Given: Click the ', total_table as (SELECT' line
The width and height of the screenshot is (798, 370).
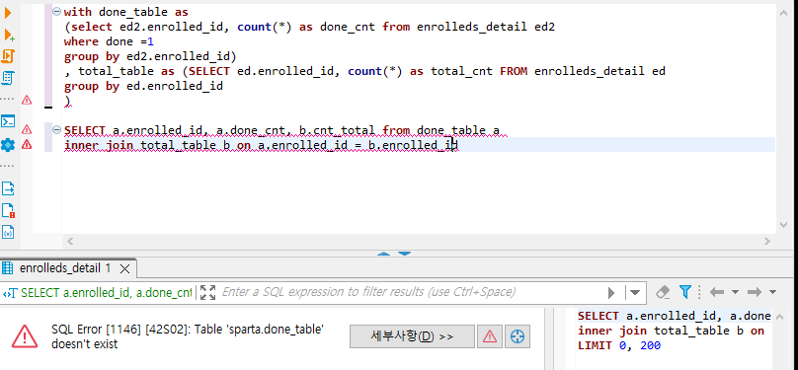Looking at the screenshot, I should pos(364,71).
